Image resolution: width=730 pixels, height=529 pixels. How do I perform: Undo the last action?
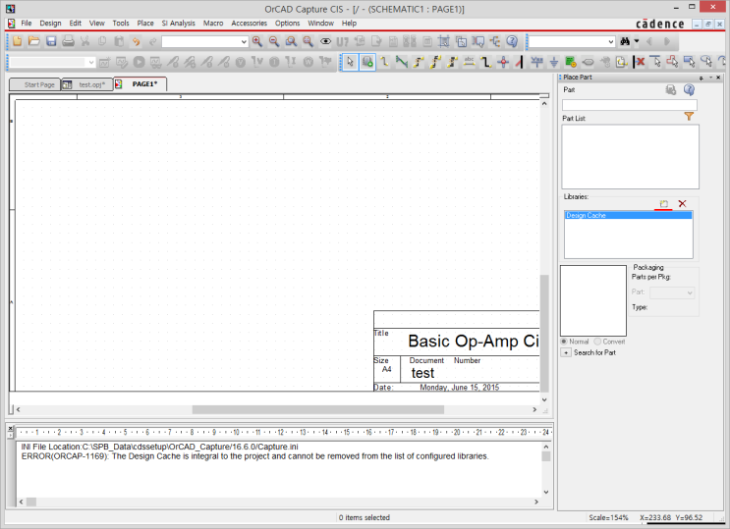click(x=136, y=42)
